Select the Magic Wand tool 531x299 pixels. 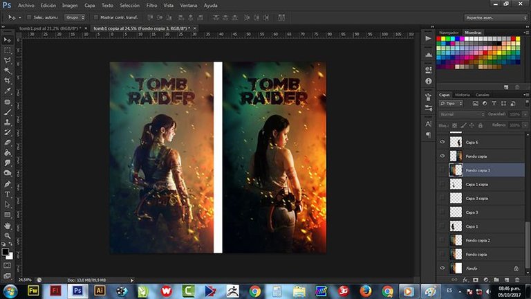tap(7, 71)
